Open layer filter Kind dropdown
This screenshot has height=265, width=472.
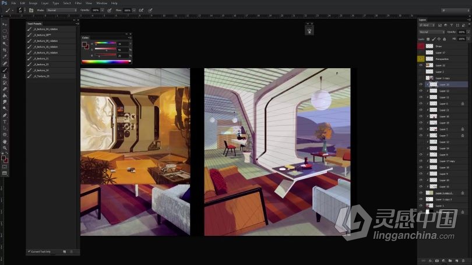click(x=427, y=25)
